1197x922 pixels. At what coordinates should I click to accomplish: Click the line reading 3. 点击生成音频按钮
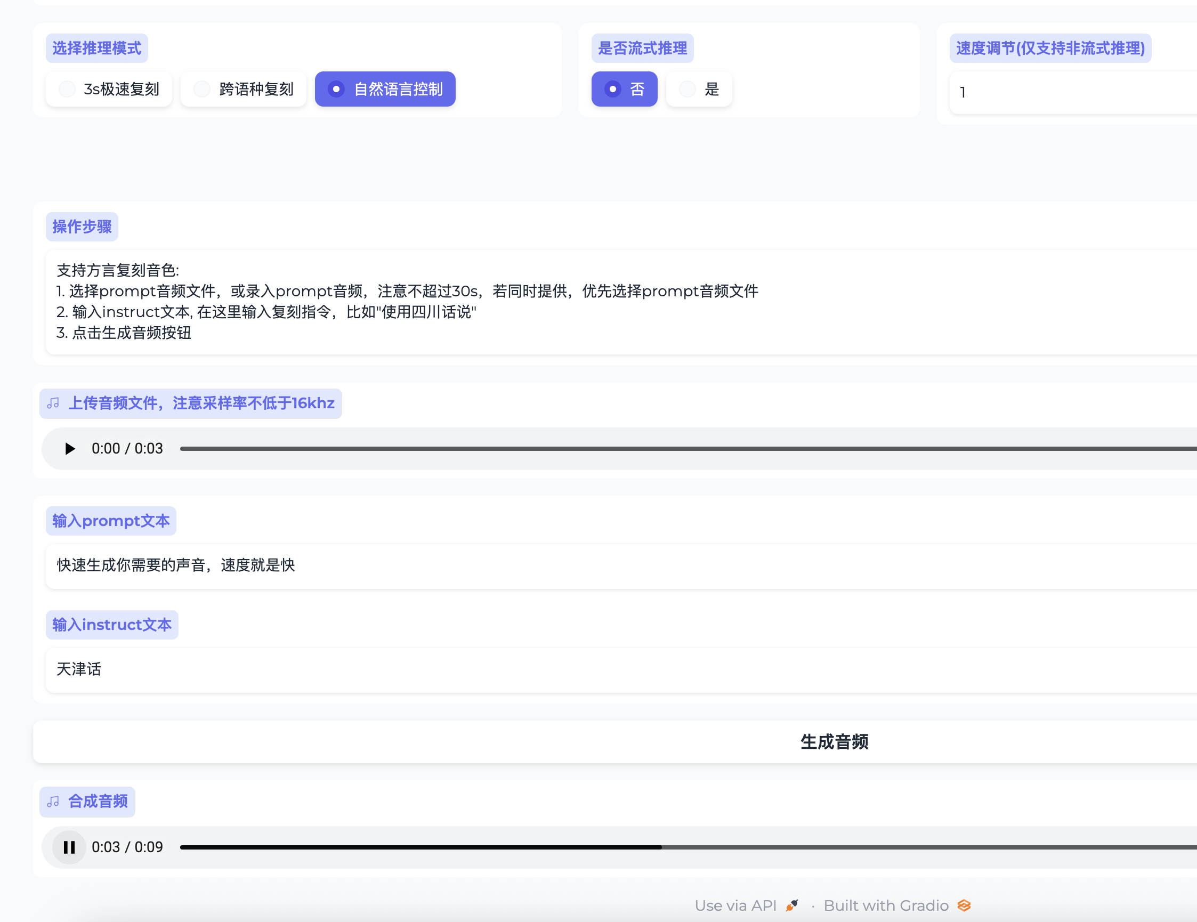tap(124, 333)
